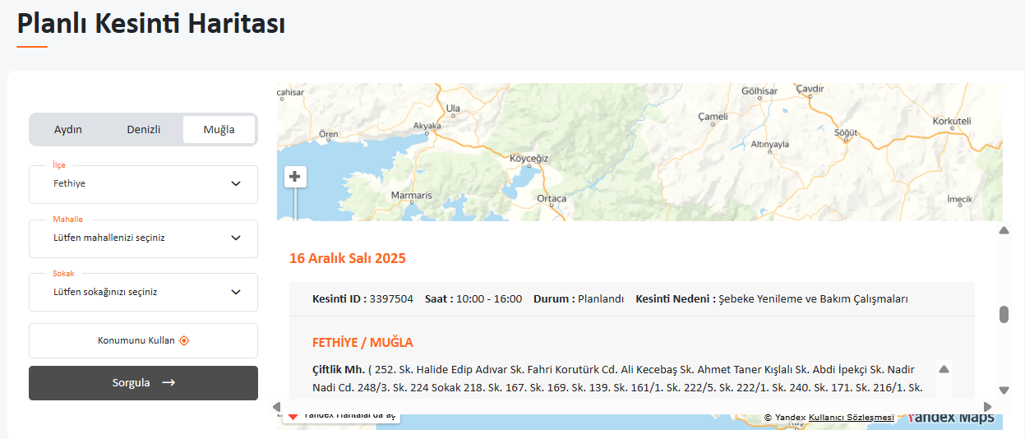Screen dimensions: 1025x439
Task: Click the location target icon
Action: pyautogui.click(x=184, y=340)
